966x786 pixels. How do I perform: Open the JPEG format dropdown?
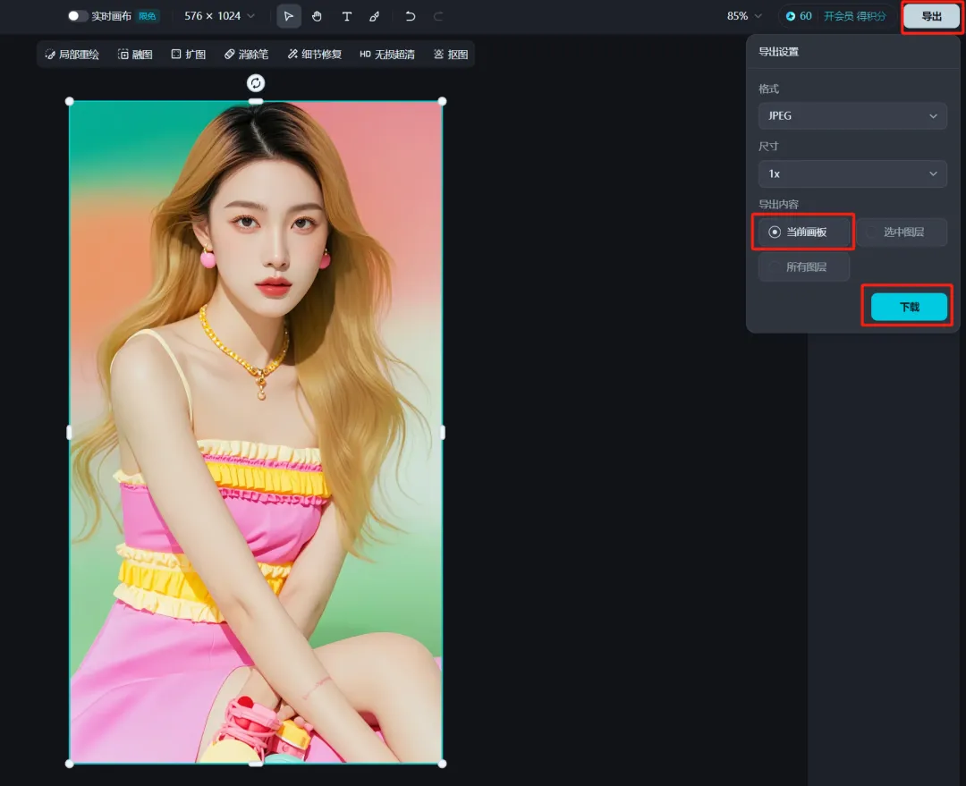pyautogui.click(x=852, y=116)
